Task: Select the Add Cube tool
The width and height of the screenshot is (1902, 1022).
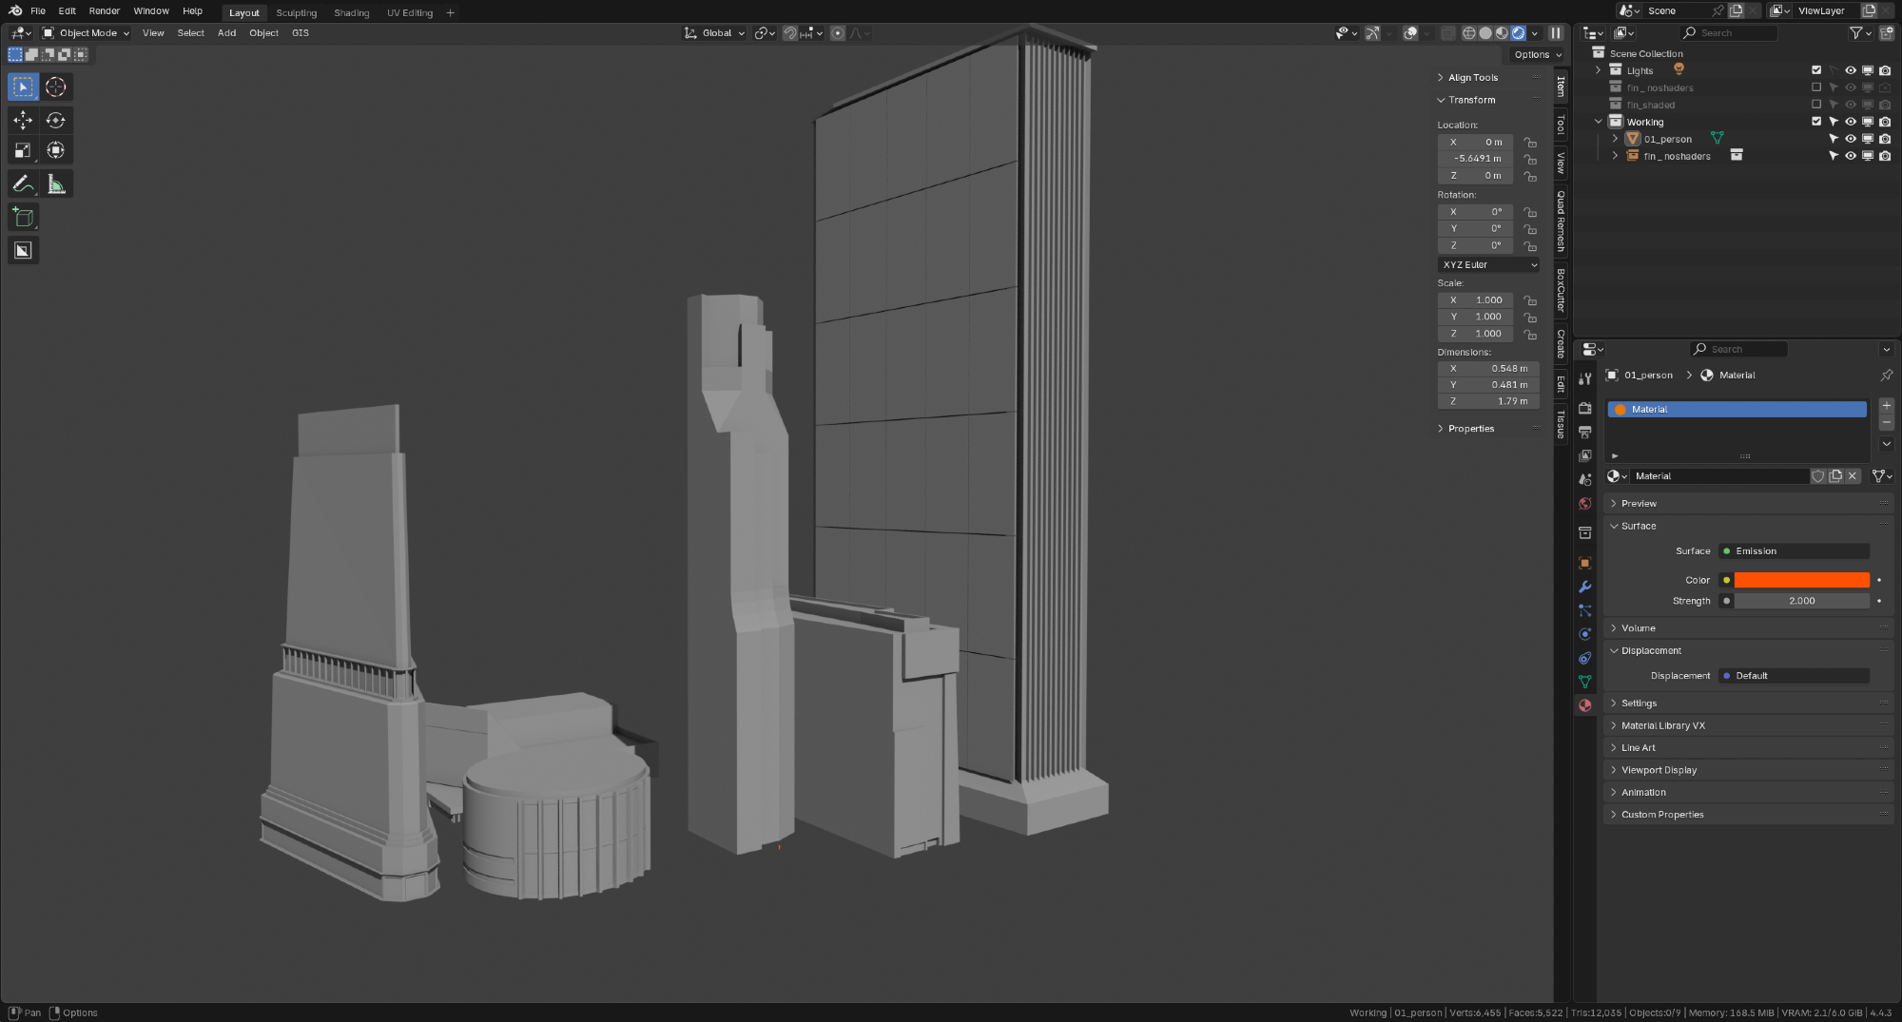Action: [23, 218]
